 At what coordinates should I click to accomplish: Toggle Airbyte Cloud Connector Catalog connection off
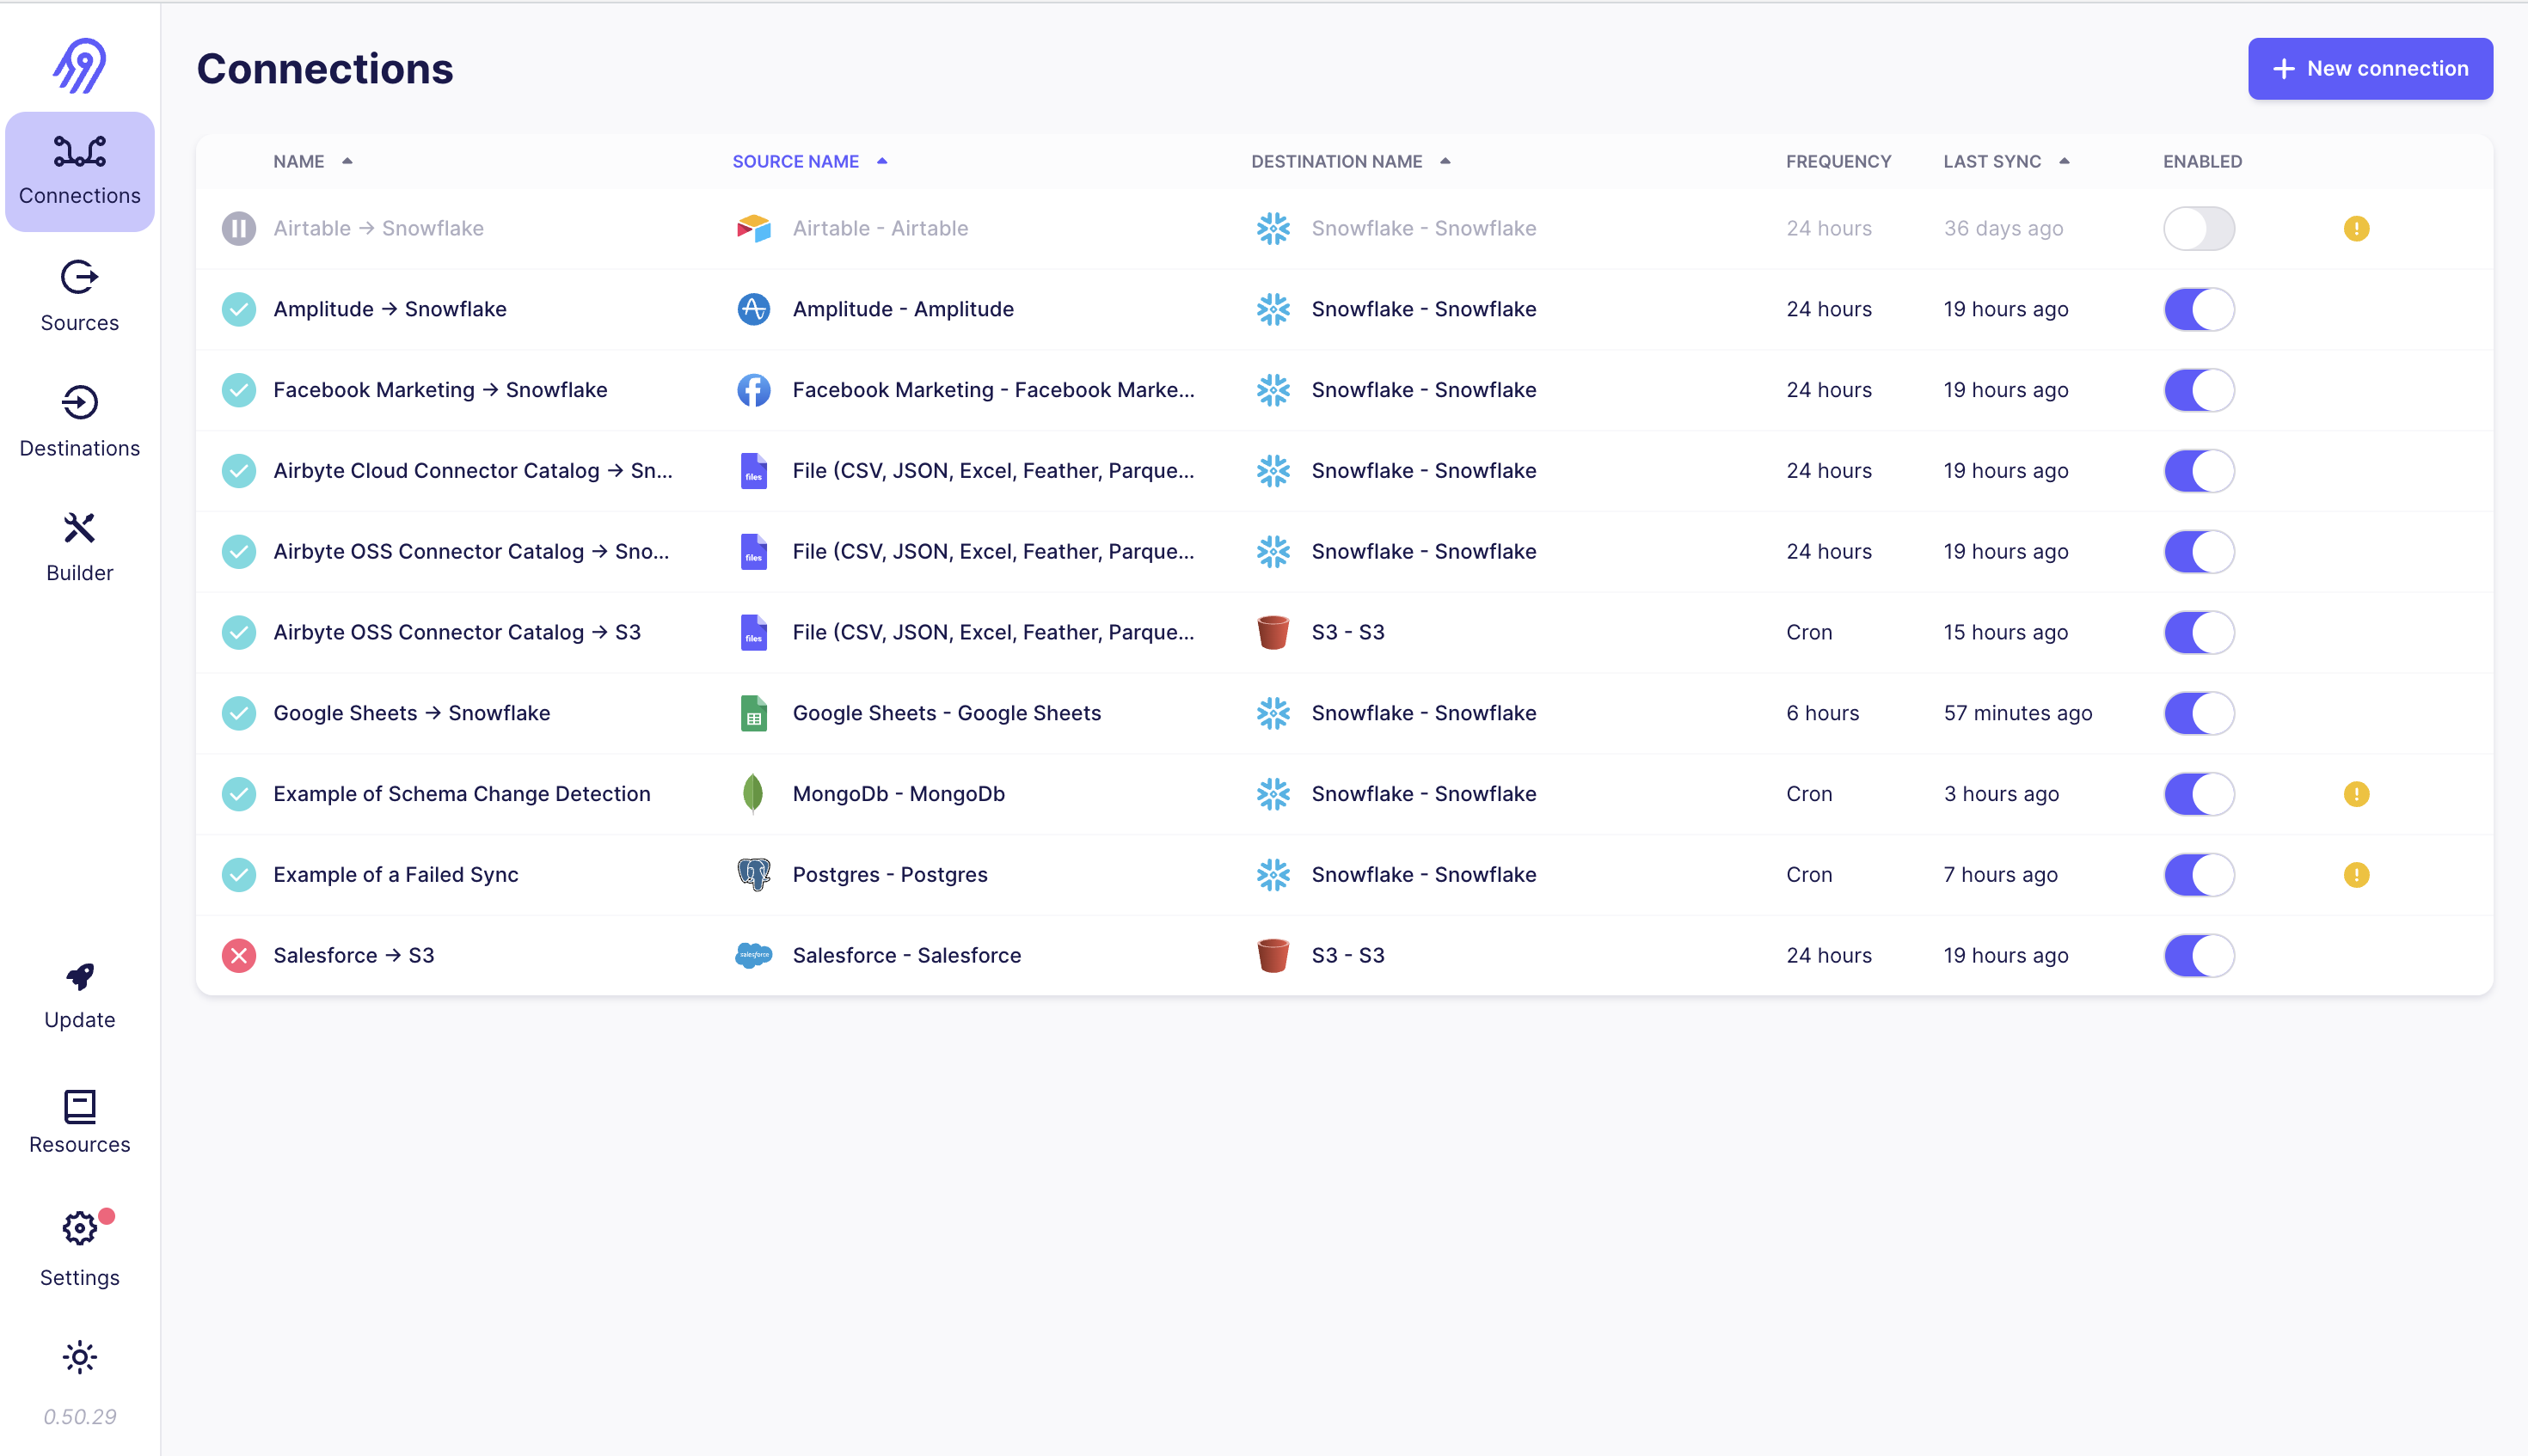coord(2199,471)
